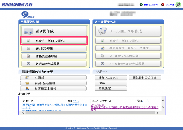183x130 pixels.
Task: Open the 住所録 address book
Action: (53, 78)
